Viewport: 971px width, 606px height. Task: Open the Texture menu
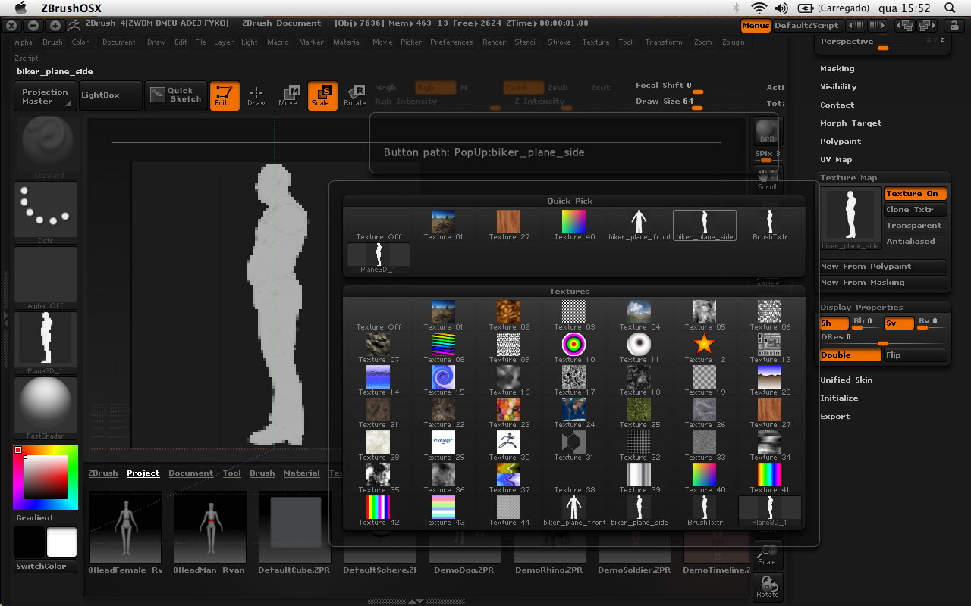(x=595, y=42)
